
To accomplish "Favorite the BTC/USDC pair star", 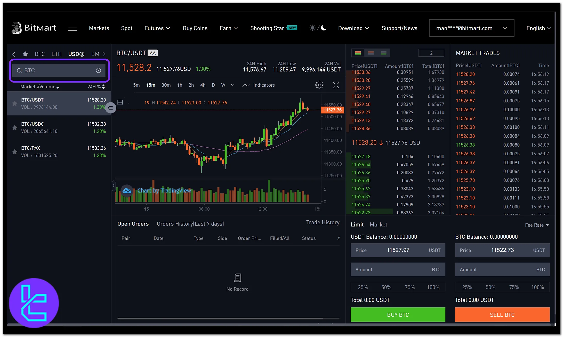I will coord(15,127).
